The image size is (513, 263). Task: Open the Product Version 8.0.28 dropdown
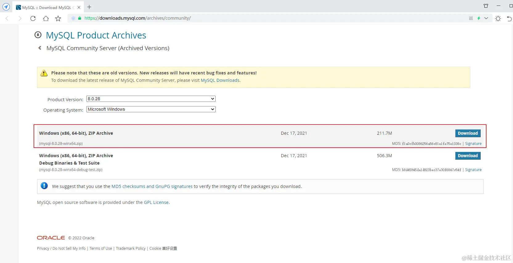tap(151, 99)
